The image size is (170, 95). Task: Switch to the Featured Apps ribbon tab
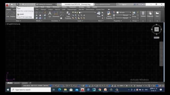click(x=72, y=9)
